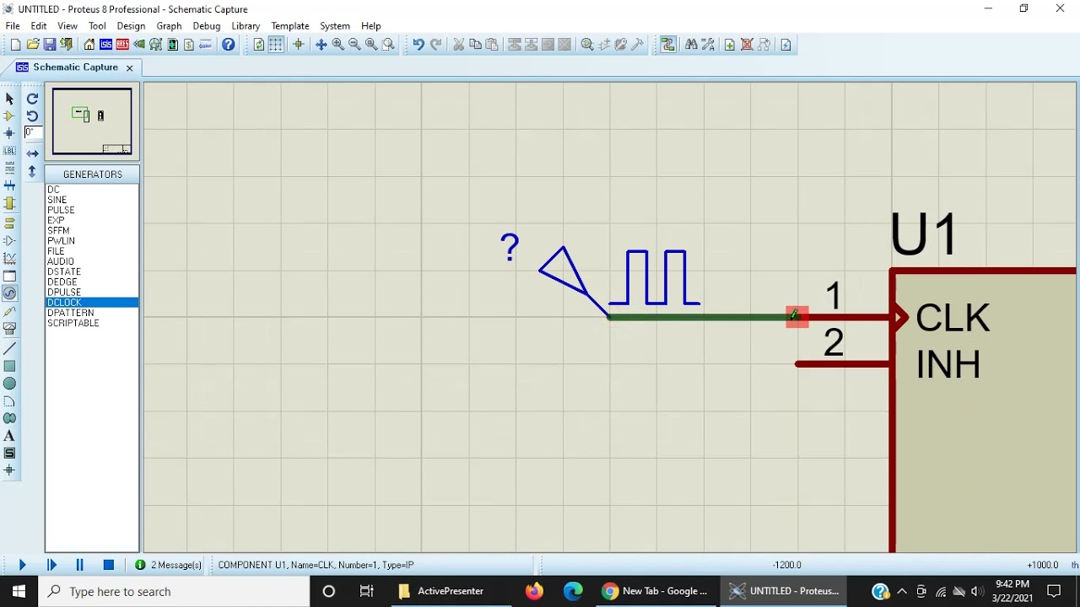Image resolution: width=1080 pixels, height=607 pixels.
Task: Click the overview window thumbnail
Action: [92, 121]
